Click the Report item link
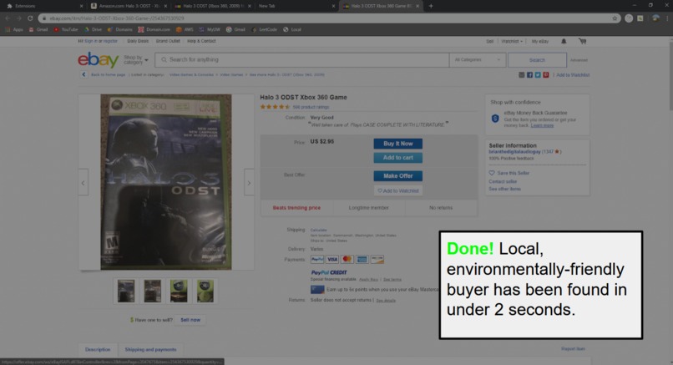 (573, 348)
